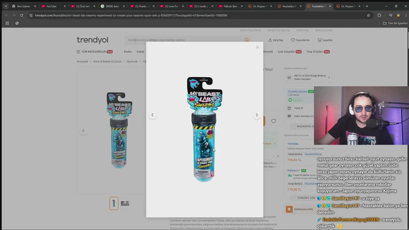The width and height of the screenshot is (409, 230).
Task: Expand the 300 TL Kargo Bedava campaign
Action: [x=308, y=77]
